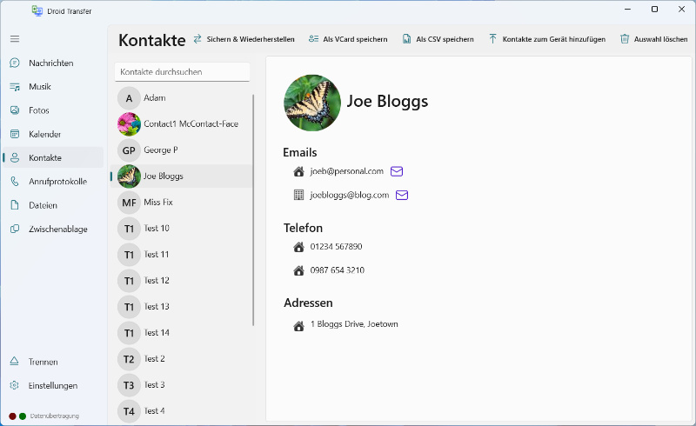The width and height of the screenshot is (696, 426).
Task: Select the Test 12 contact
Action: [x=181, y=281]
